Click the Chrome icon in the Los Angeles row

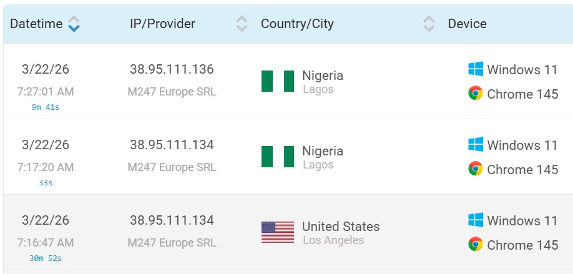tap(476, 244)
